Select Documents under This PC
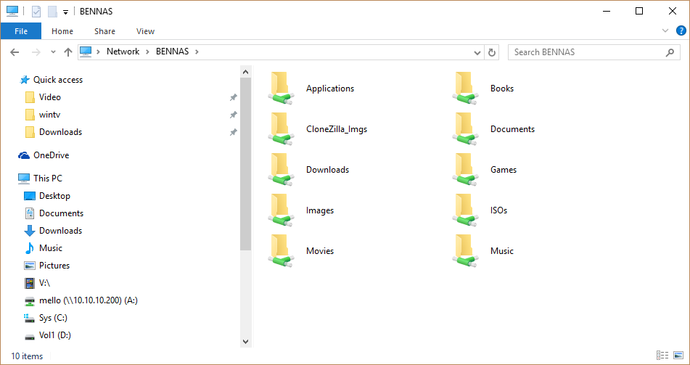Image resolution: width=690 pixels, height=365 pixels. pos(61,213)
